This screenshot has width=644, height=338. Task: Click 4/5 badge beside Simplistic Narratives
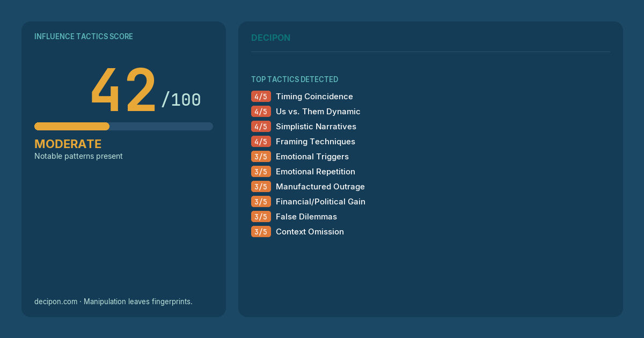(261, 127)
